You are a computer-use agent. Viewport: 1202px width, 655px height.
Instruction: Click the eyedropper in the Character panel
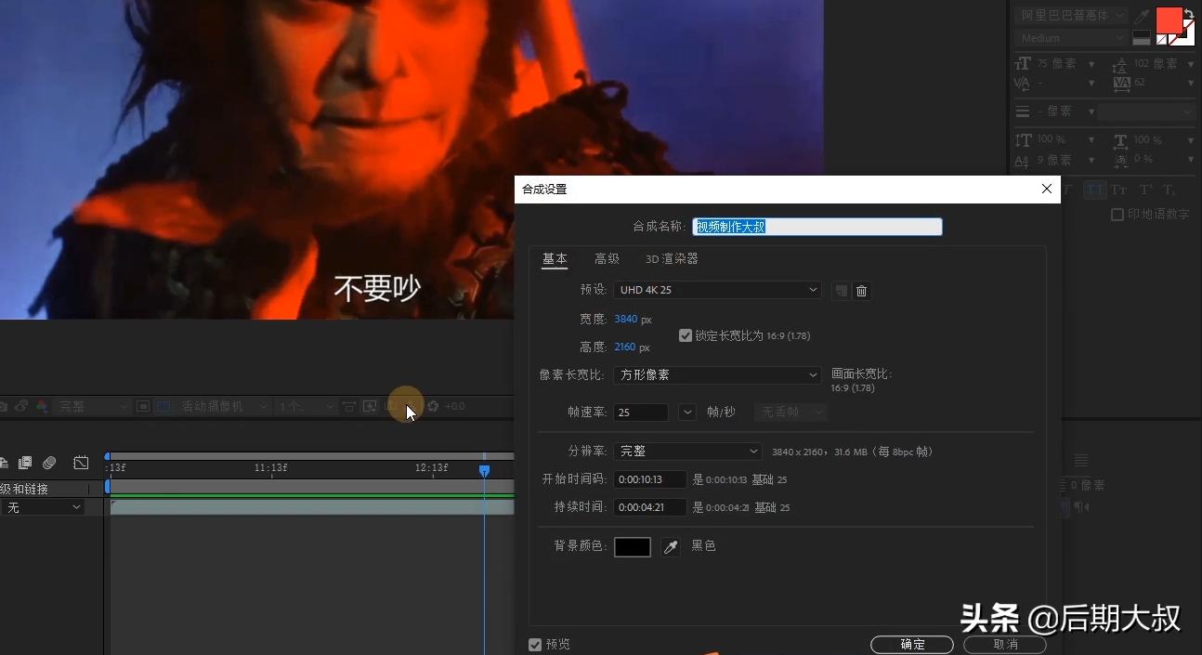pyautogui.click(x=1141, y=16)
